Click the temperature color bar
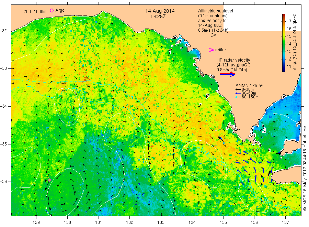 (284, 43)
